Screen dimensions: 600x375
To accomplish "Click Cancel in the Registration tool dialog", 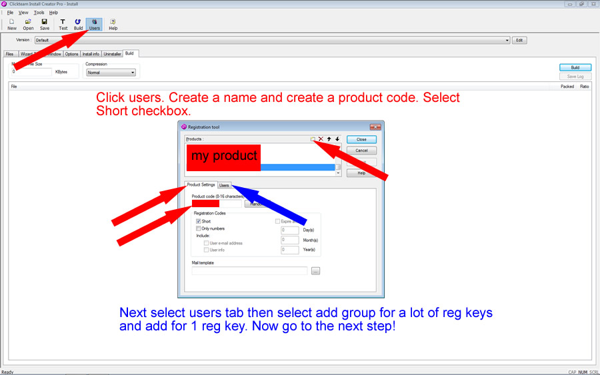I will coord(361,151).
